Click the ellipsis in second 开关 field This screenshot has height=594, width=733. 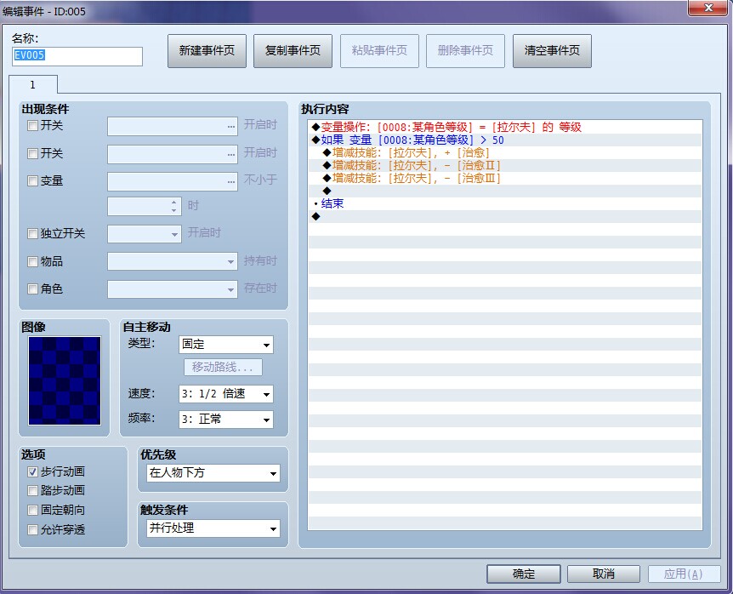pyautogui.click(x=231, y=155)
